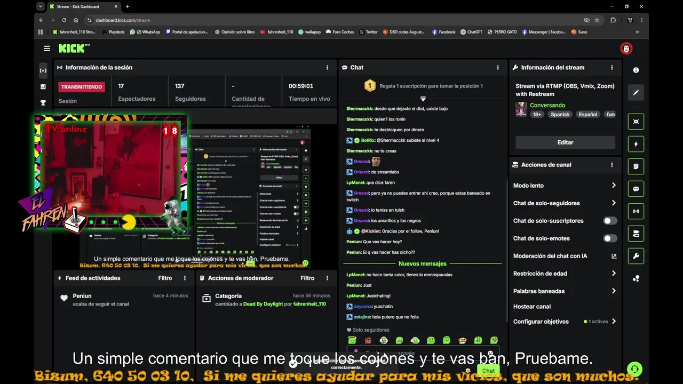Open the Chat panel three-dot menu
This screenshot has width=683, height=384.
(498, 68)
